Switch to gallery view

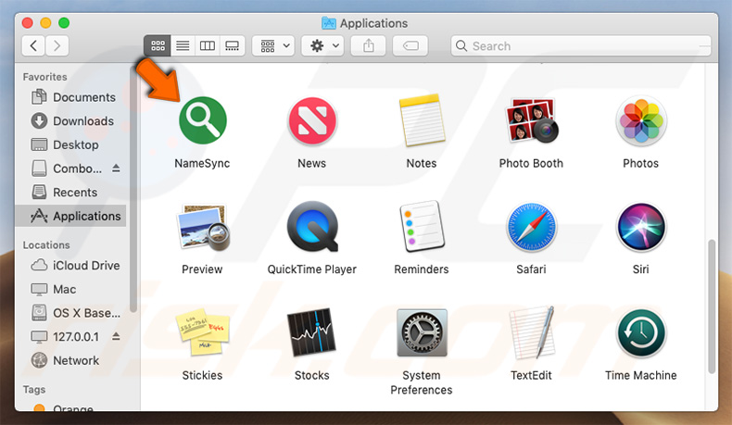point(232,45)
